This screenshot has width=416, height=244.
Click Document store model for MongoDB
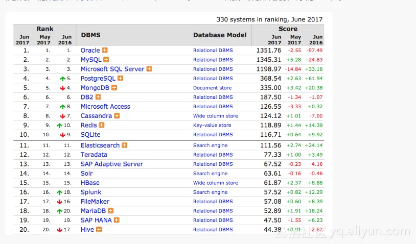[x=212, y=88]
